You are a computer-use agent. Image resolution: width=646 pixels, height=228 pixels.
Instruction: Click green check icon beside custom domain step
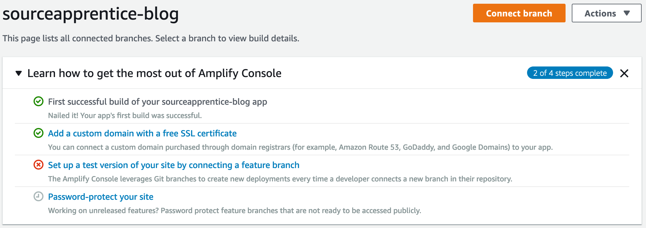click(39, 133)
